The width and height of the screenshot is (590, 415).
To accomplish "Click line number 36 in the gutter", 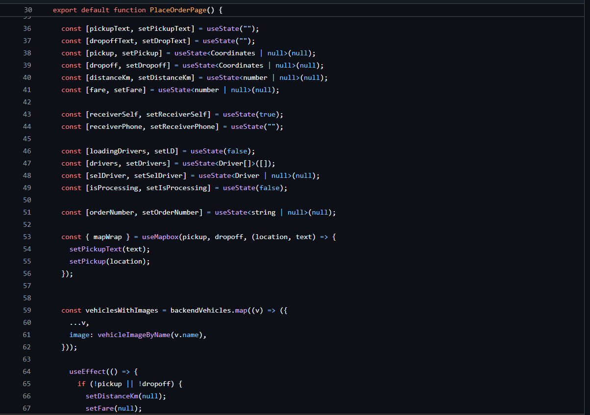I will (x=27, y=28).
